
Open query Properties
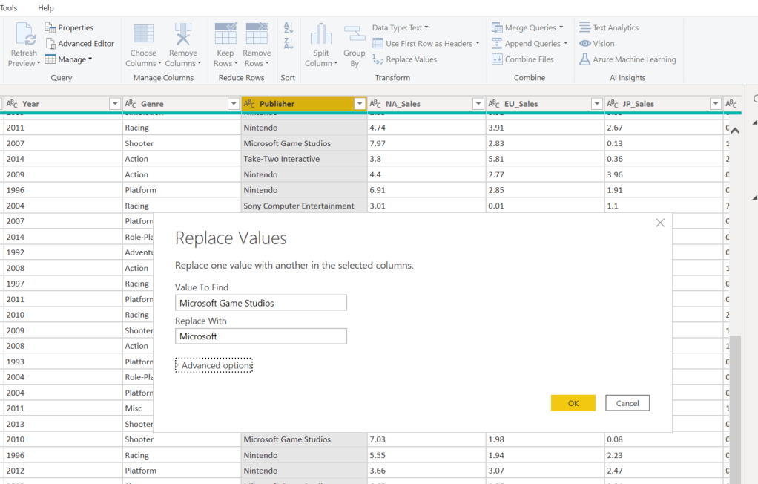tap(69, 27)
